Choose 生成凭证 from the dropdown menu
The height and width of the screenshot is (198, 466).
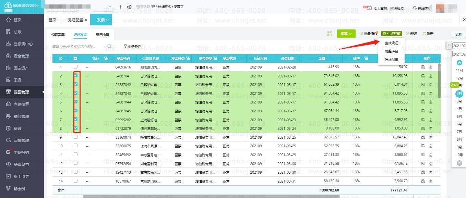[391, 43]
